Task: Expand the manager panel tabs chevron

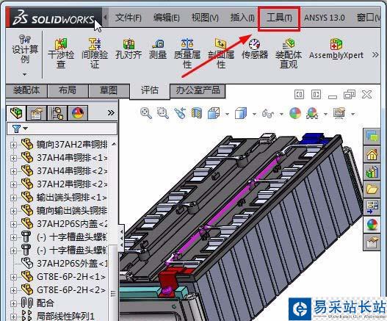Action: [111, 113]
